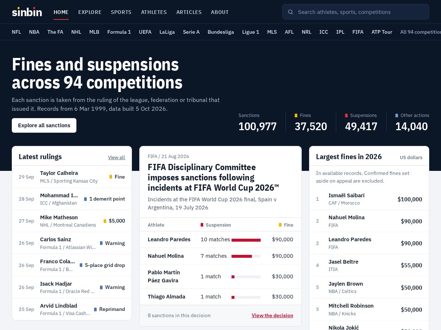Click the Other actions count 14,040
441x330 pixels.
pyautogui.click(x=412, y=126)
